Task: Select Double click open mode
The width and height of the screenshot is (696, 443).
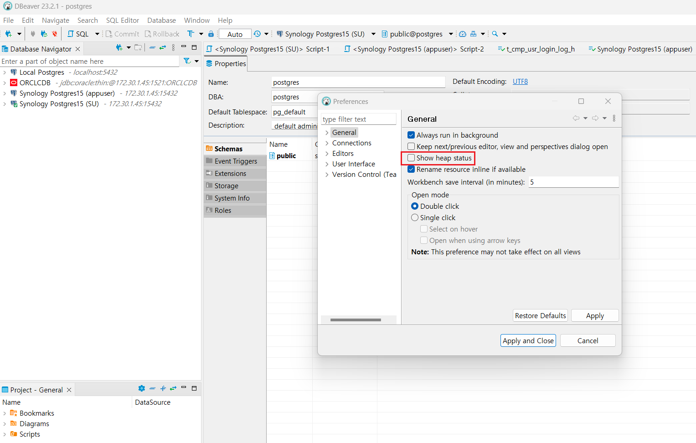Action: click(x=415, y=206)
